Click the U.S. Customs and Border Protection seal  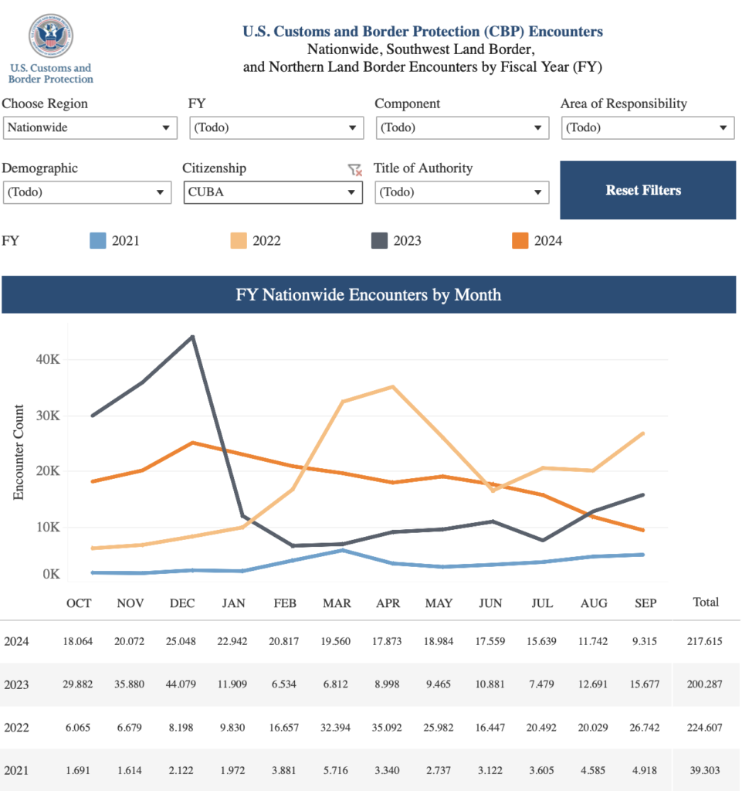click(x=50, y=37)
